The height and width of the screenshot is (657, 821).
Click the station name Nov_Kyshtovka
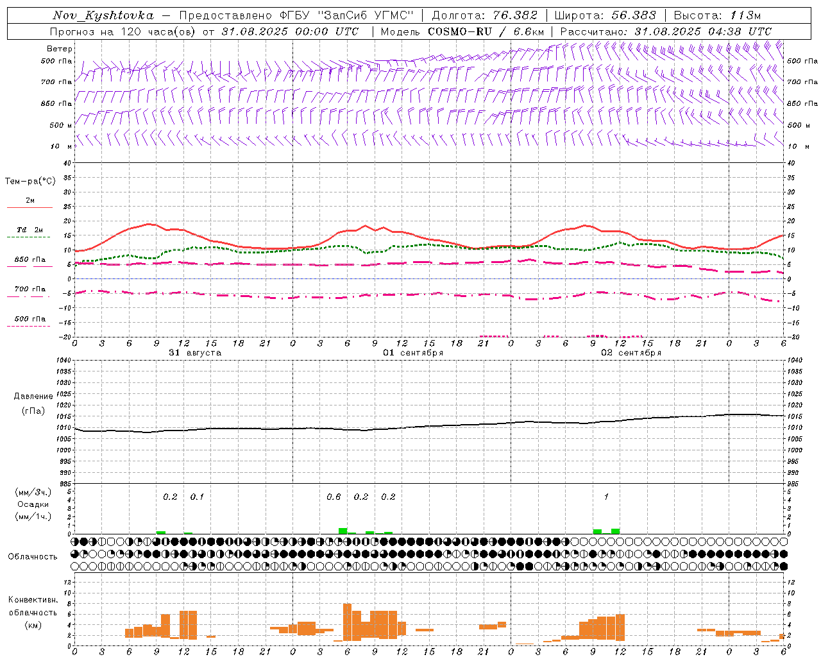[103, 15]
